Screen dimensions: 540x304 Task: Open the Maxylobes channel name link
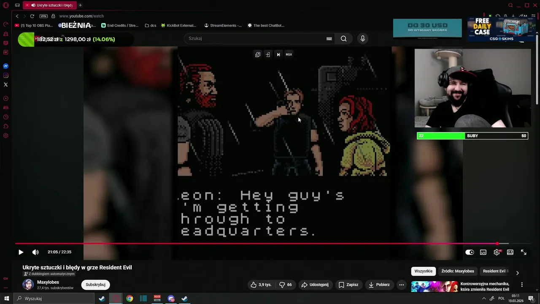[48, 282]
